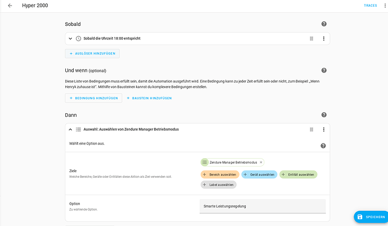This screenshot has width=388, height=226.
Task: Remove the Zendure Manager Betriebsmodus chip
Action: pos(261,162)
